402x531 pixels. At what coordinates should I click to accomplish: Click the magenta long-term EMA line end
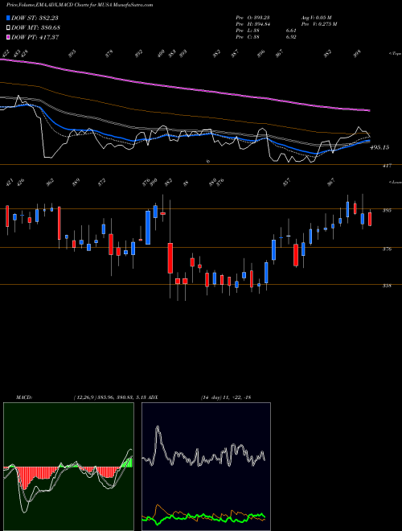tap(368, 110)
